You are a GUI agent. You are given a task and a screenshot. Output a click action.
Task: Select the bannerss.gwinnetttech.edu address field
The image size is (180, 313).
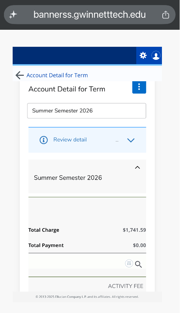[x=90, y=15]
